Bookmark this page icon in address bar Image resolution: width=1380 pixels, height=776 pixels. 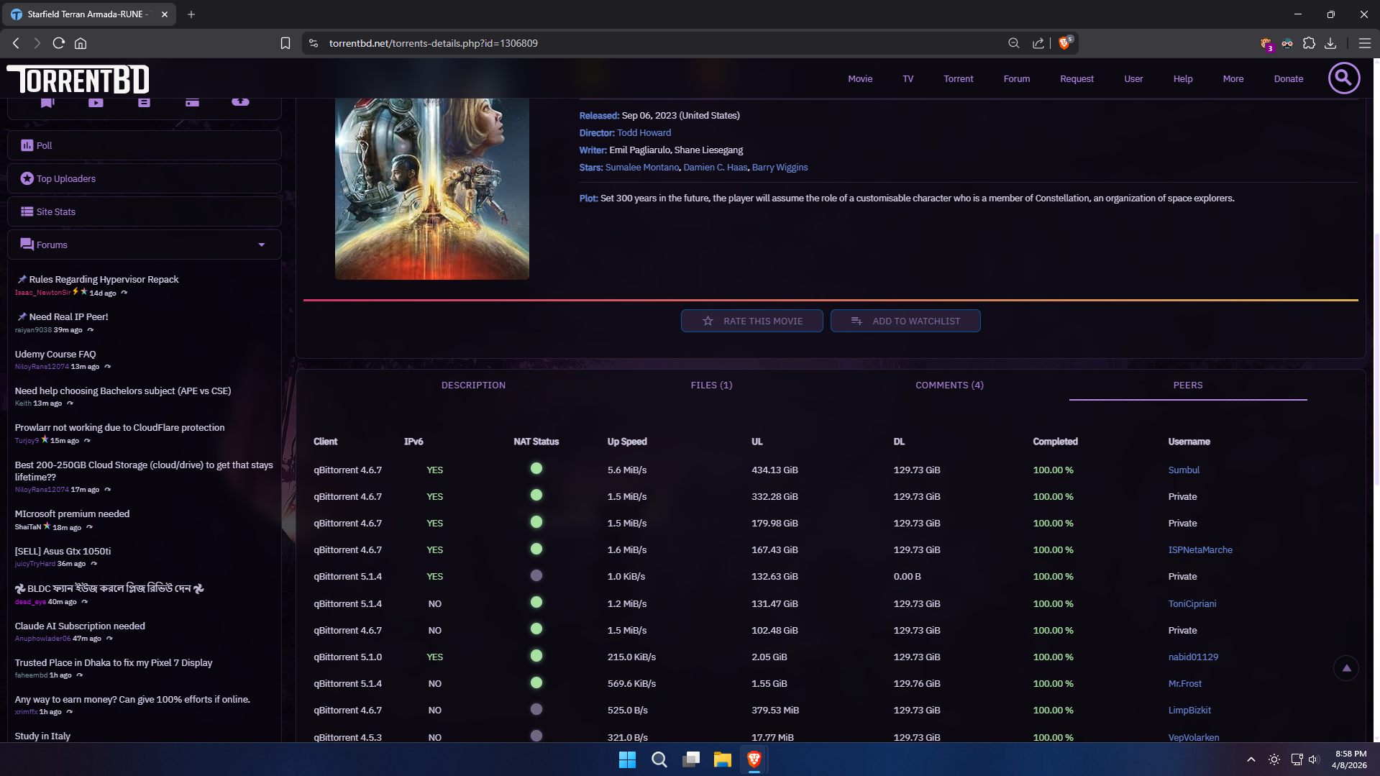(x=285, y=43)
